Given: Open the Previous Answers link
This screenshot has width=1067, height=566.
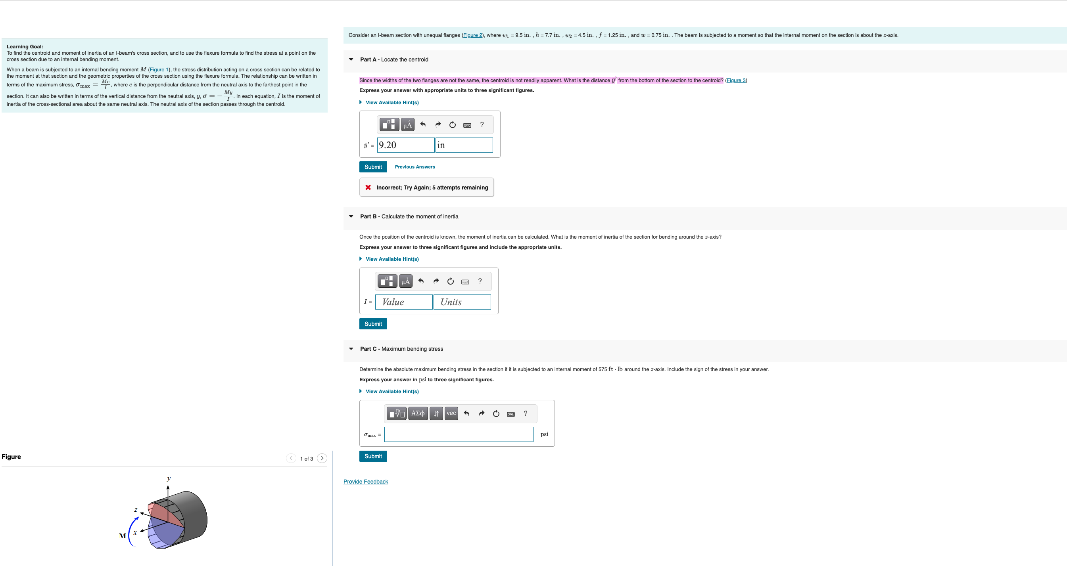Looking at the screenshot, I should click(415, 167).
